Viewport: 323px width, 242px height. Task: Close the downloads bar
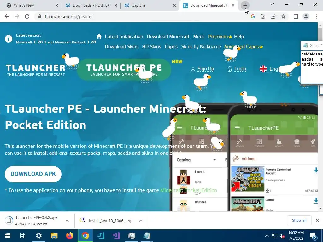coord(317,220)
